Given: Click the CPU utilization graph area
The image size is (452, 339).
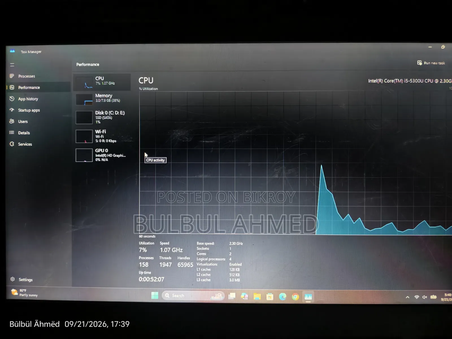Looking at the screenshot, I should pos(295,163).
